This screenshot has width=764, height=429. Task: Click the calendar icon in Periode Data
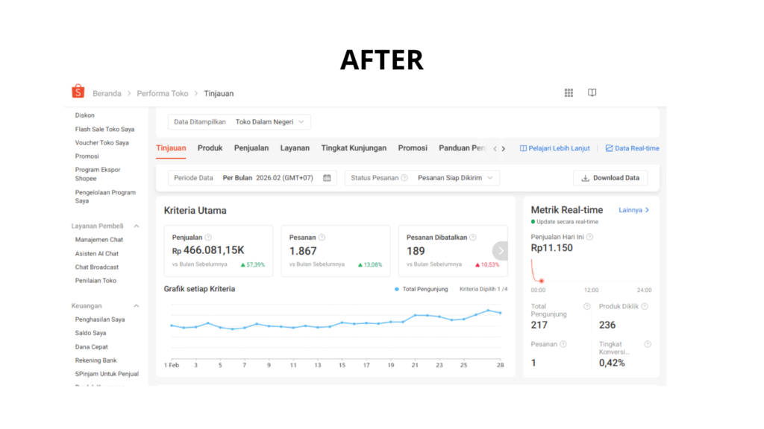click(327, 178)
